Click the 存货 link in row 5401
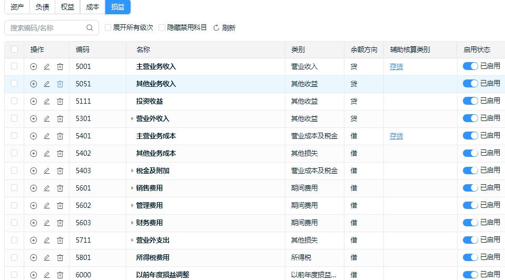505x280 pixels. [396, 136]
